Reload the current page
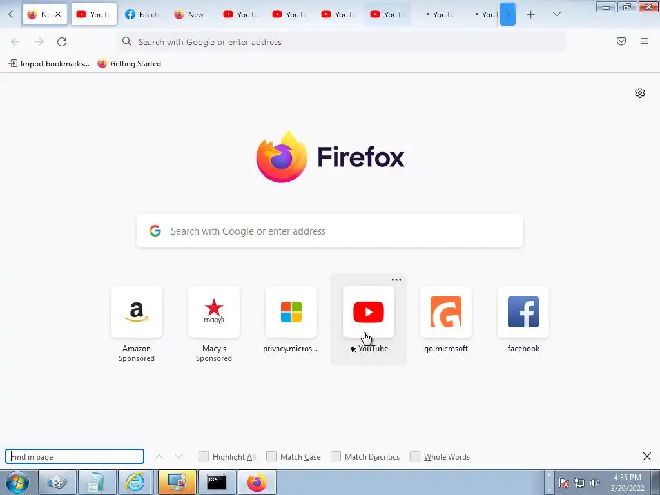The width and height of the screenshot is (660, 495). pyautogui.click(x=62, y=42)
